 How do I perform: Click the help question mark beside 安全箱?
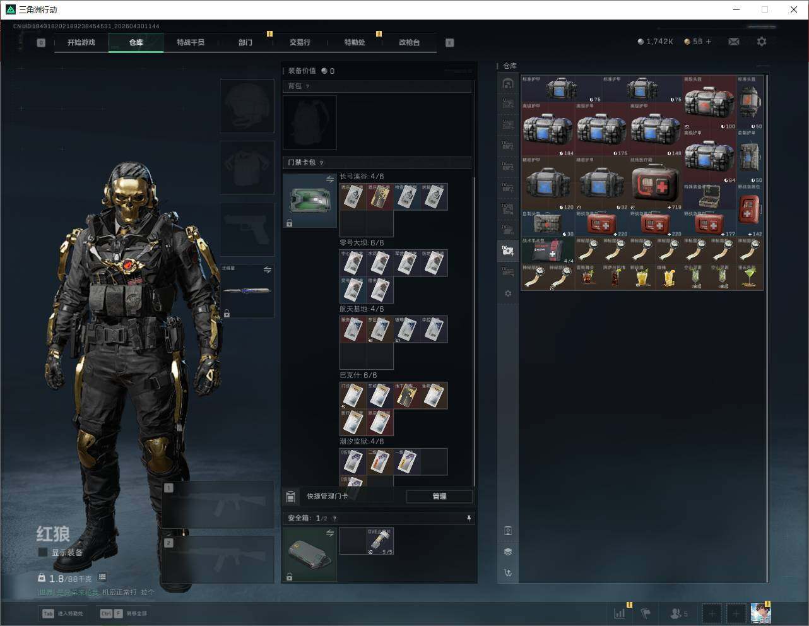tap(334, 518)
